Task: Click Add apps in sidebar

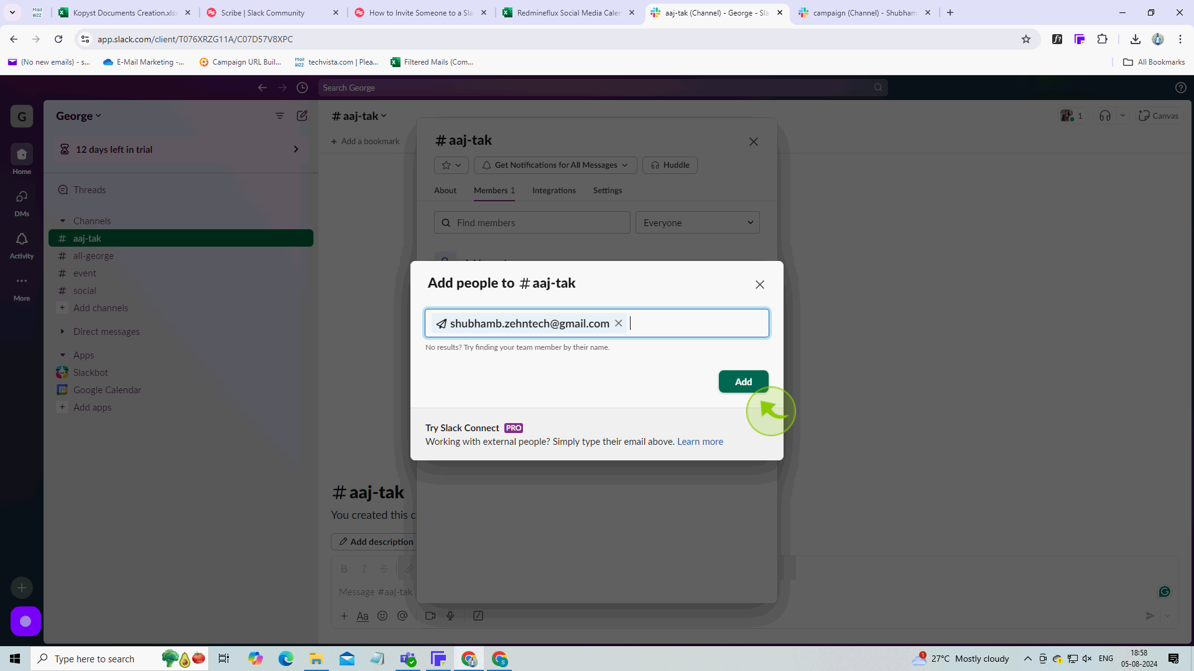Action: 92,408
